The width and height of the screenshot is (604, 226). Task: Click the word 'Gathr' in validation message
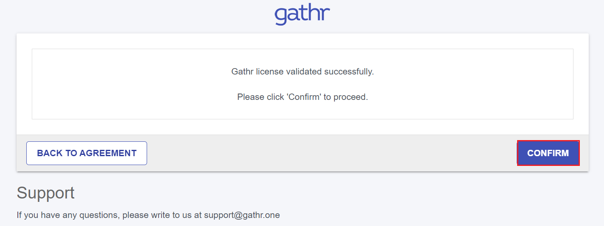coord(242,72)
